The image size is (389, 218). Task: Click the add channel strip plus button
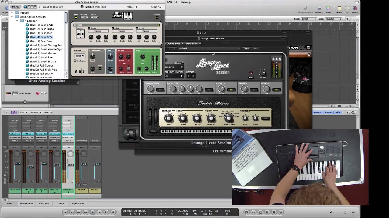[5, 147]
